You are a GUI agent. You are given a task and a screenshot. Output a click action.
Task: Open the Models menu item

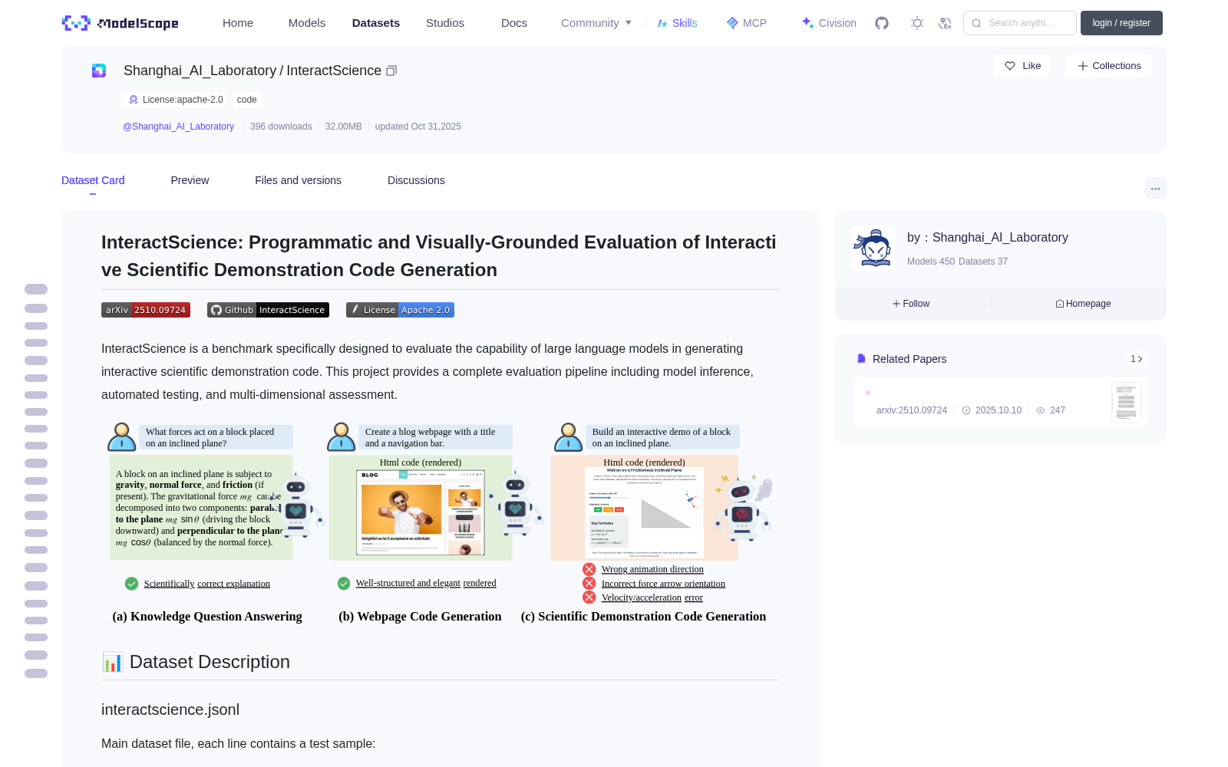307,23
